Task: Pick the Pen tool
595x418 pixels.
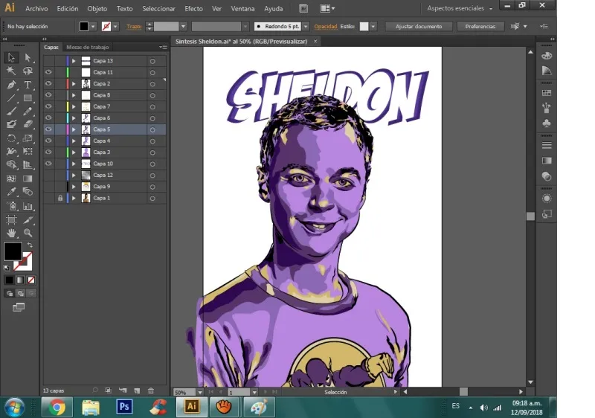Action: [x=11, y=85]
